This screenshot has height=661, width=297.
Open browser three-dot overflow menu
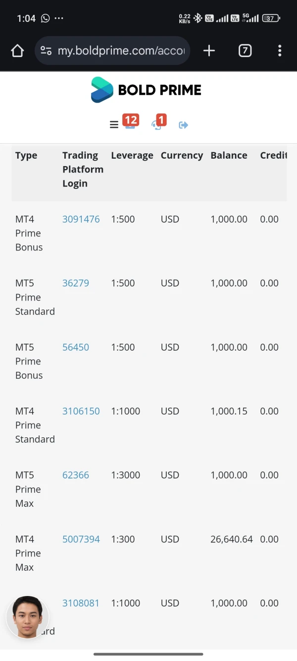[280, 51]
